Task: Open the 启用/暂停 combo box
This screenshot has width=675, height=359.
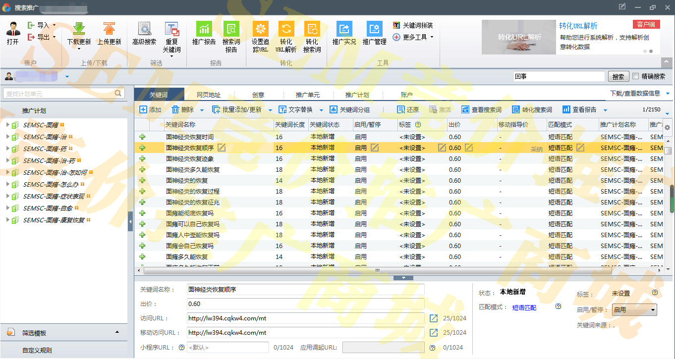Action: coord(634,310)
